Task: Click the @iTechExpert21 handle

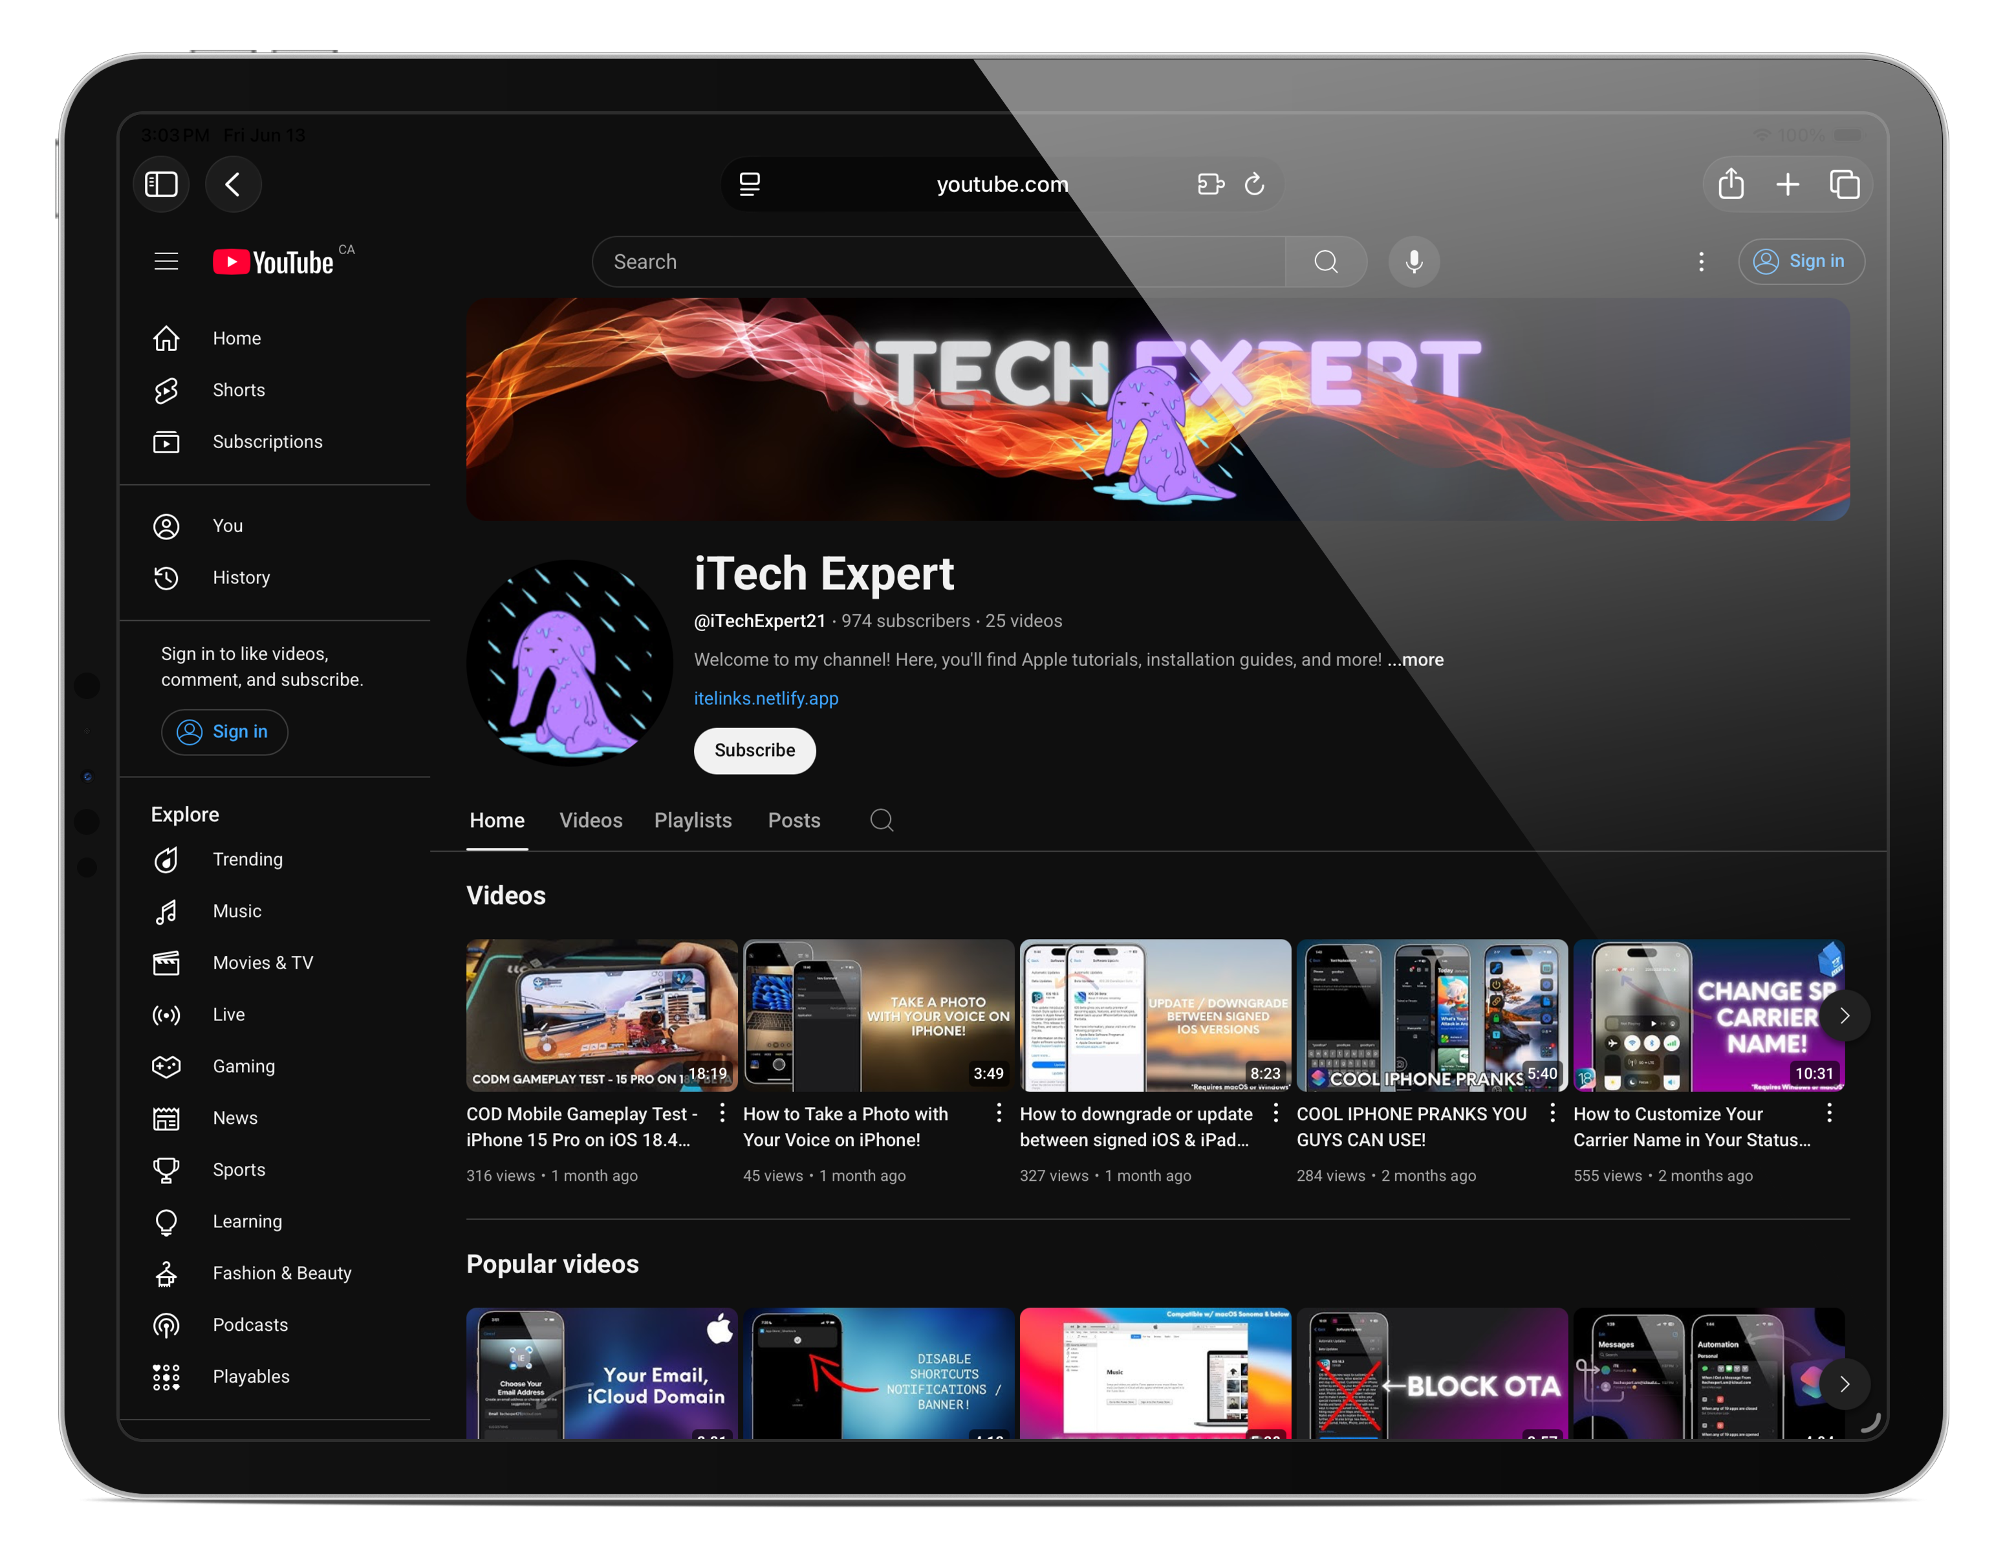Action: (x=760, y=621)
